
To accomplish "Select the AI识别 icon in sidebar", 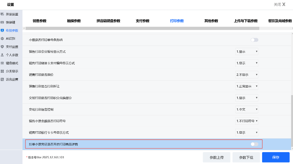I will point(2,39).
